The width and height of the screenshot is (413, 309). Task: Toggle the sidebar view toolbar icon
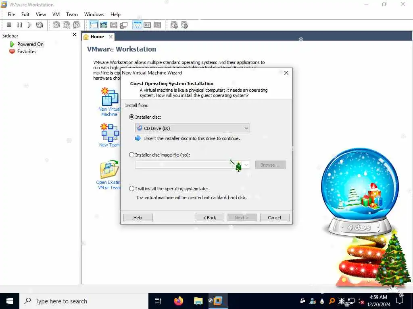(x=94, y=25)
